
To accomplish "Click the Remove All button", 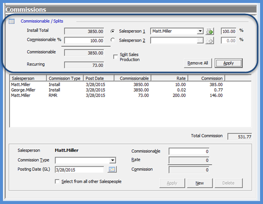I will (198, 63).
